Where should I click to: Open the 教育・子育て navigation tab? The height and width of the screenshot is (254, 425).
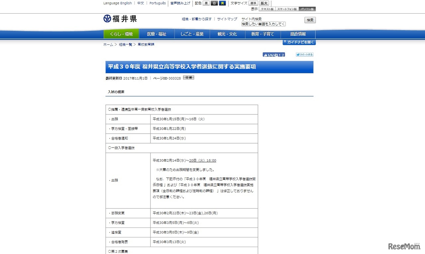(263, 33)
